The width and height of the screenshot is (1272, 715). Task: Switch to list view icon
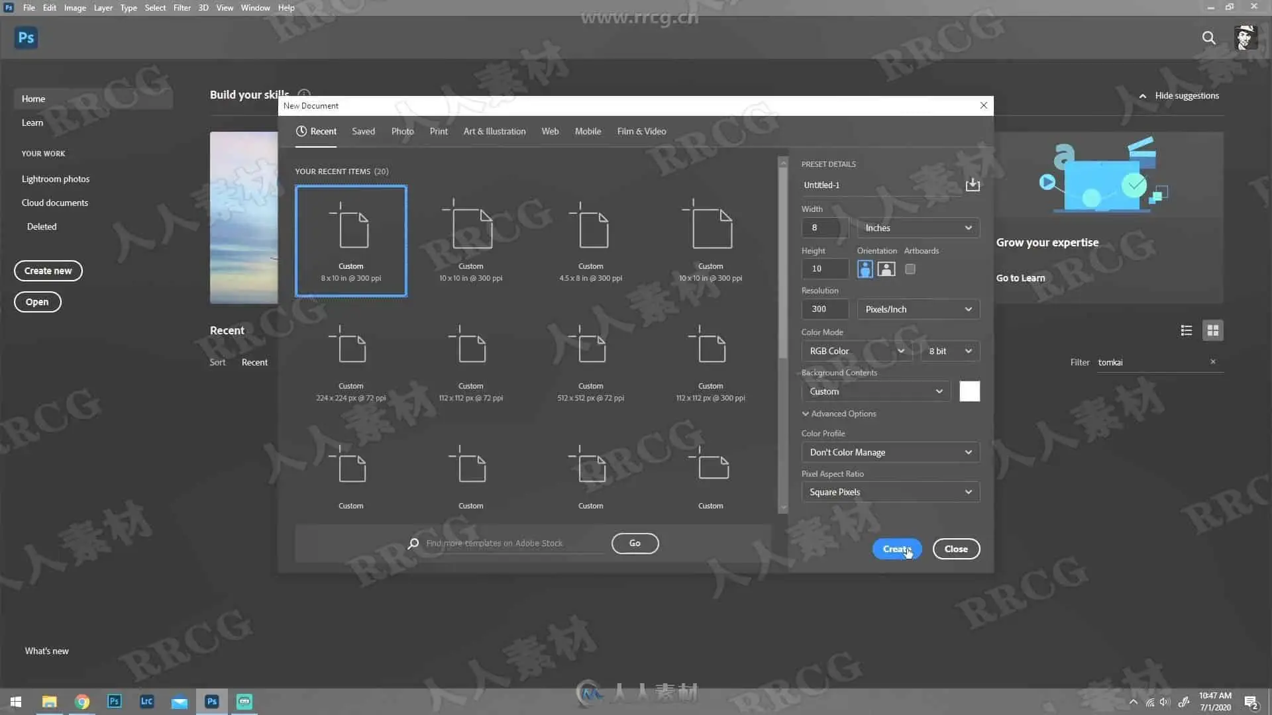pyautogui.click(x=1186, y=330)
